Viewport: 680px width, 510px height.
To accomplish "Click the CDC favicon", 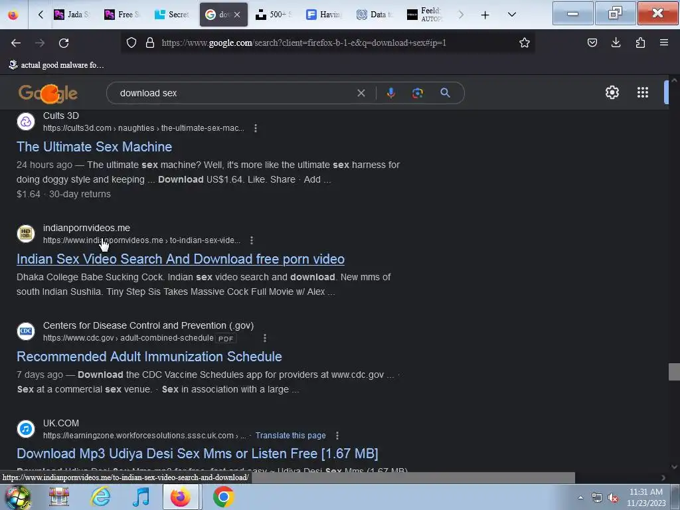I will tap(26, 331).
